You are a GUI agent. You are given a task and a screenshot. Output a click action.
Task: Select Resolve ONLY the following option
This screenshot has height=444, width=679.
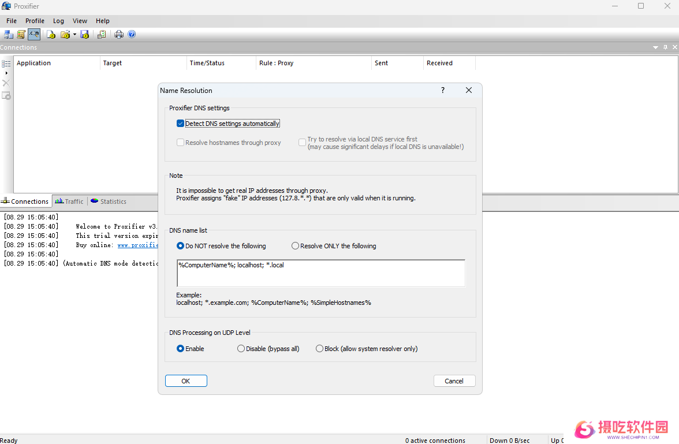(x=296, y=246)
